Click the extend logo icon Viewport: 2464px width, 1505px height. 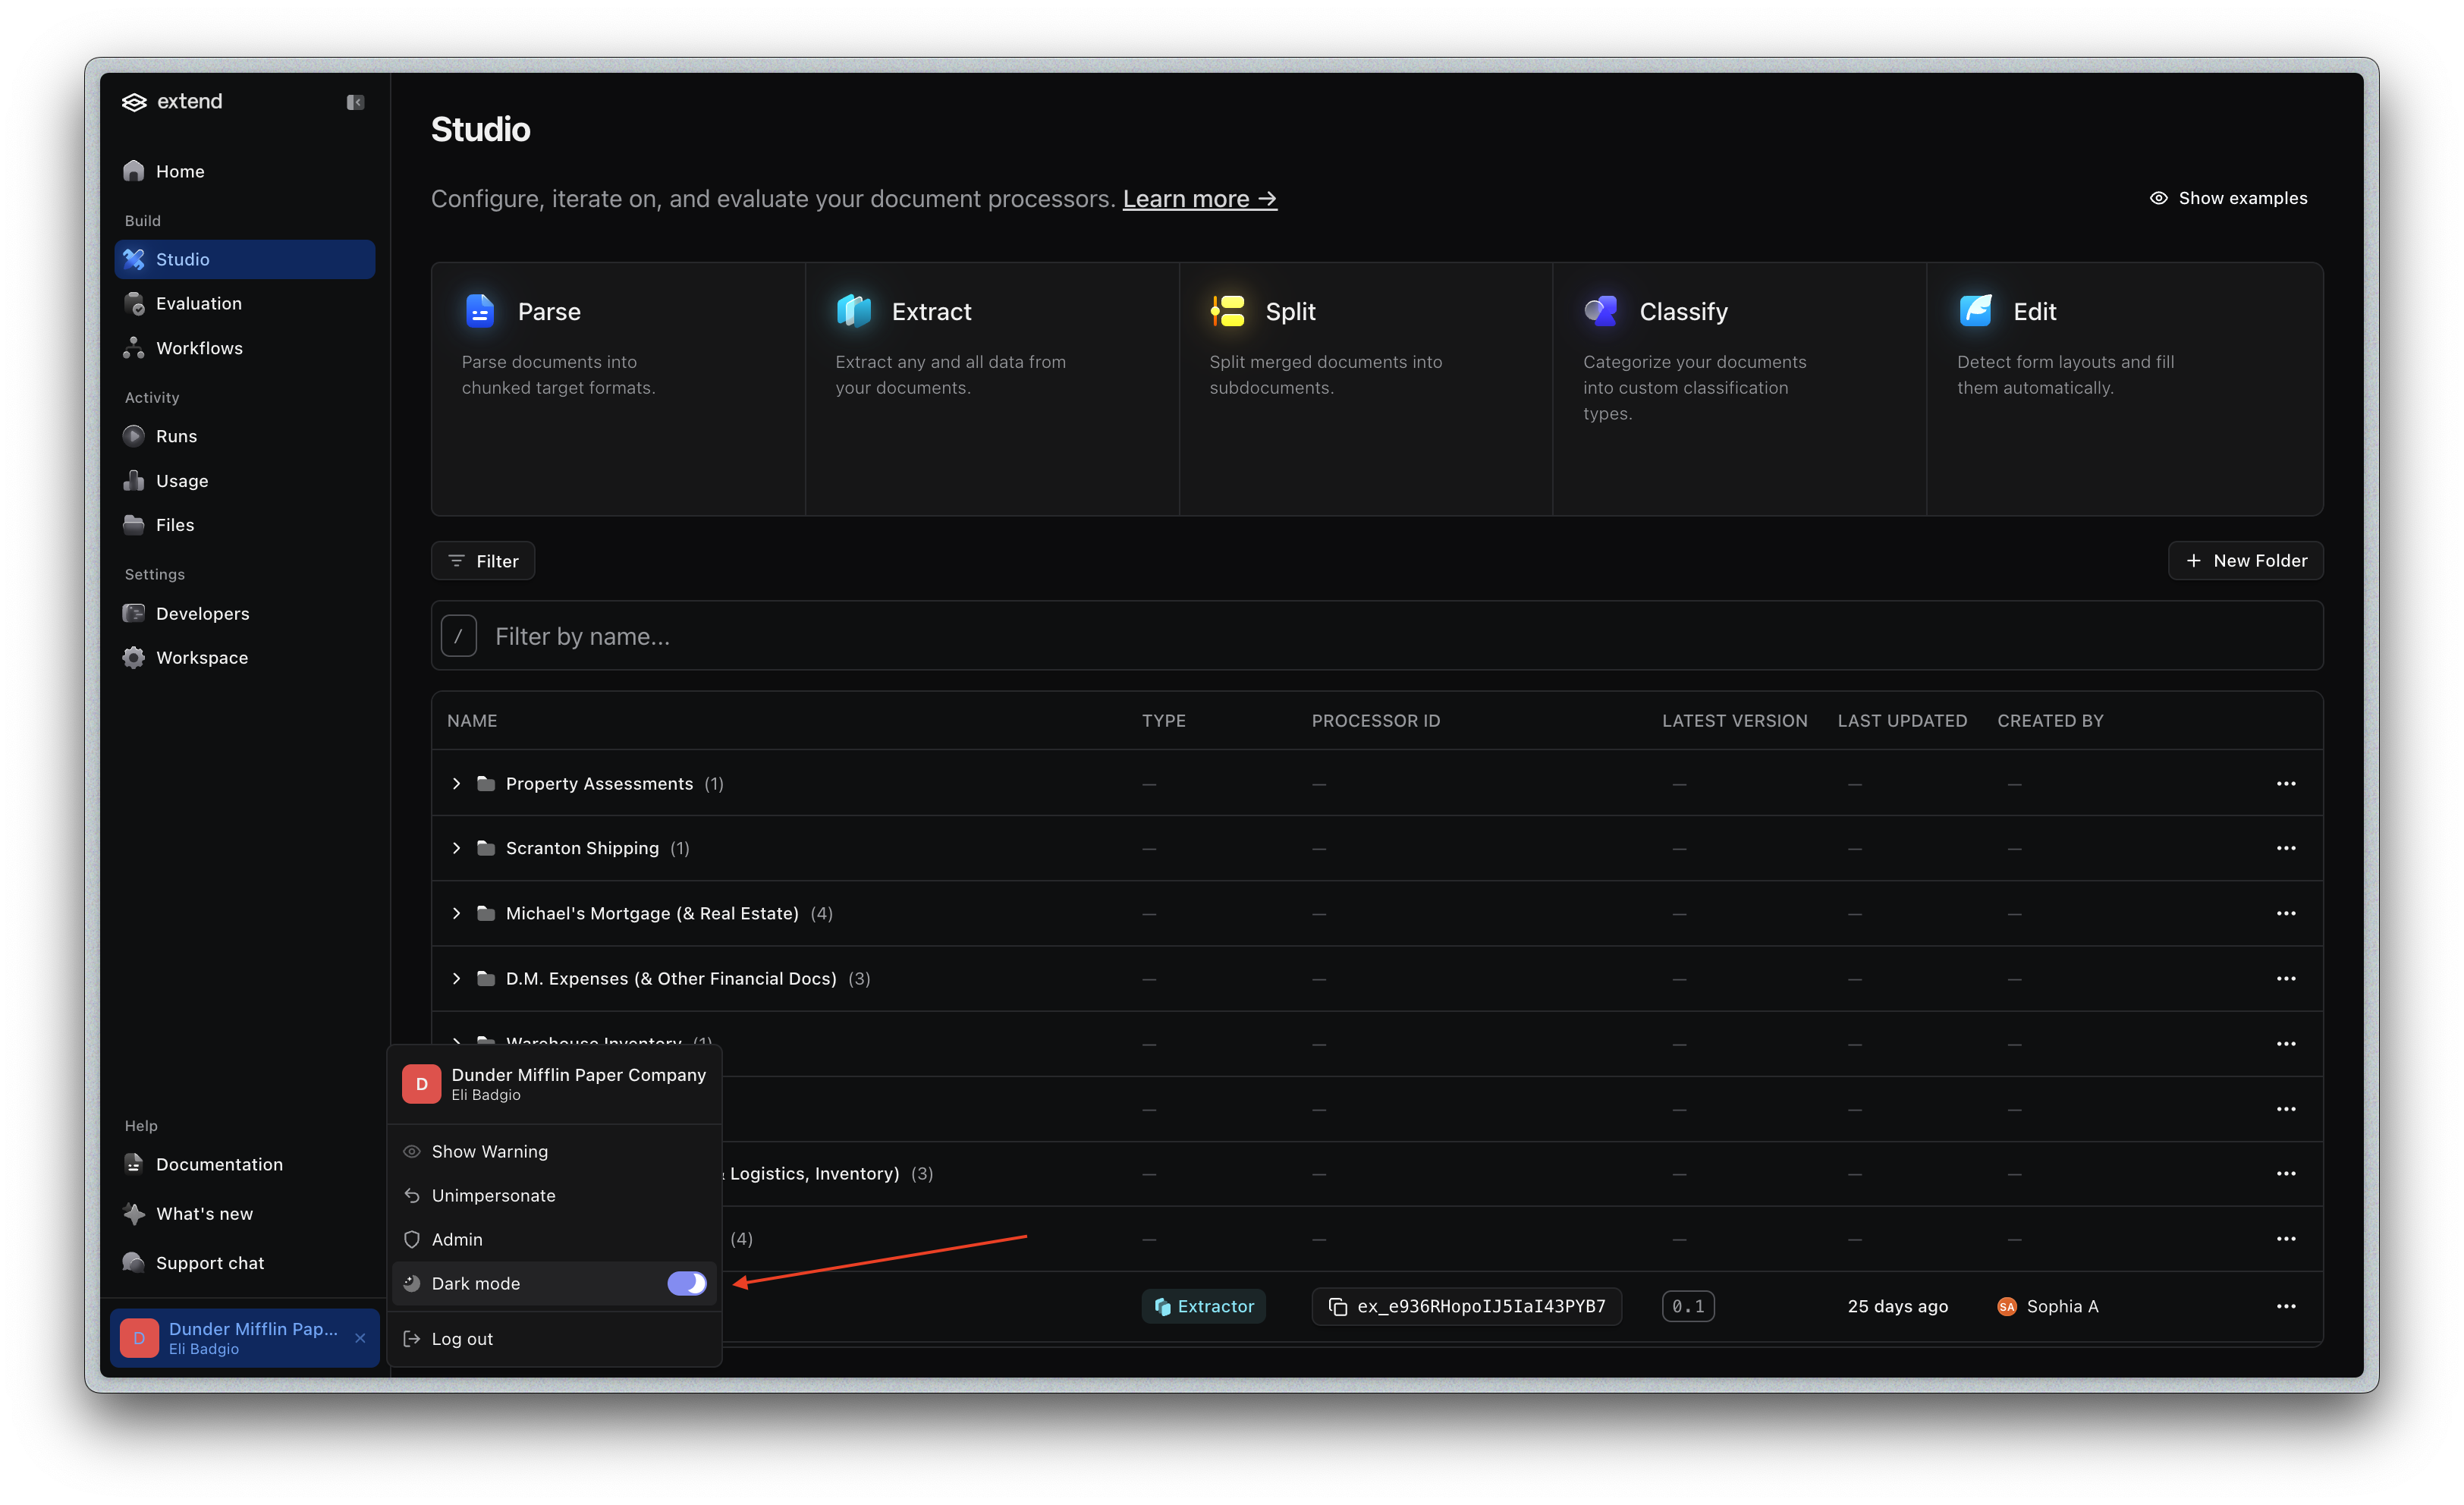click(x=134, y=102)
